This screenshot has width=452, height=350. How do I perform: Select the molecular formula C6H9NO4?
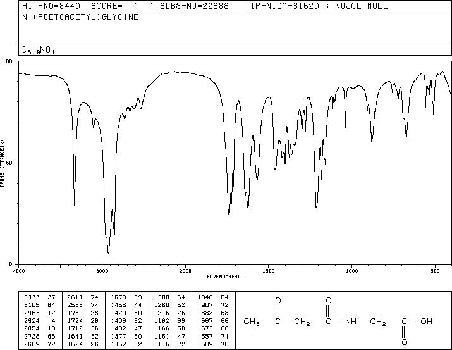tap(39, 50)
